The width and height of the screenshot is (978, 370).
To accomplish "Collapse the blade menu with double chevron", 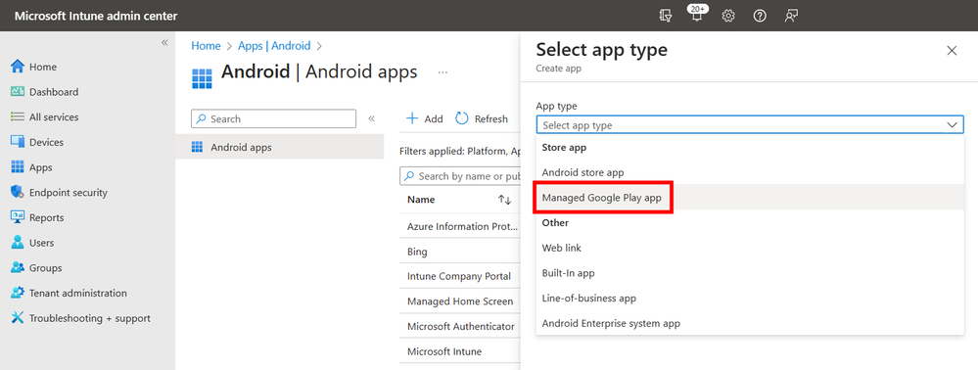I will pos(371,118).
